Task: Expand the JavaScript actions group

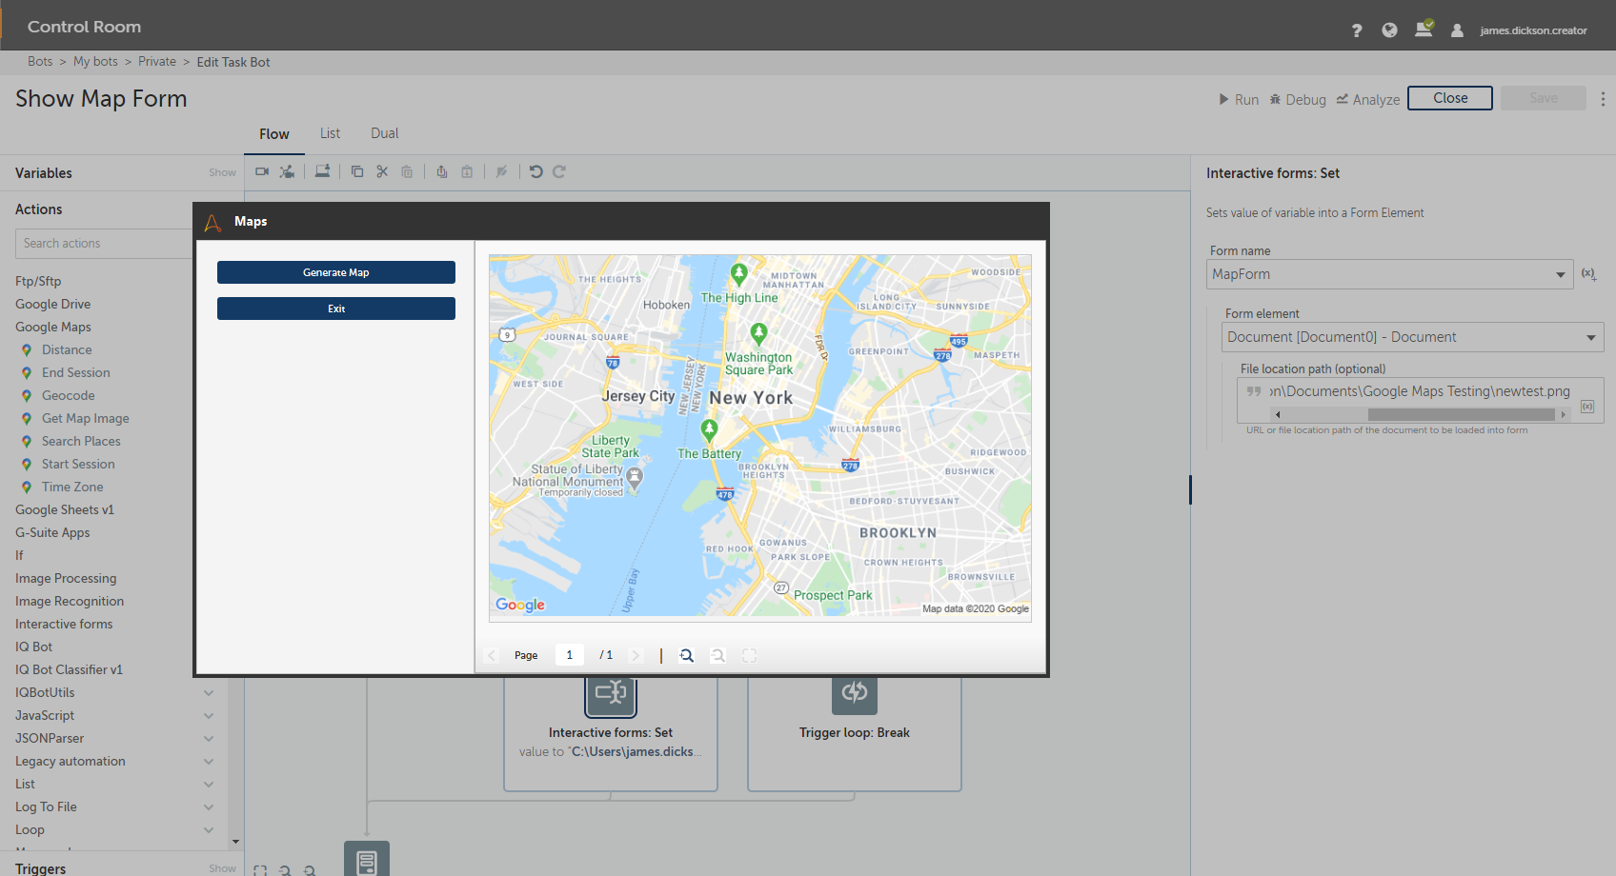Action: pos(209,716)
